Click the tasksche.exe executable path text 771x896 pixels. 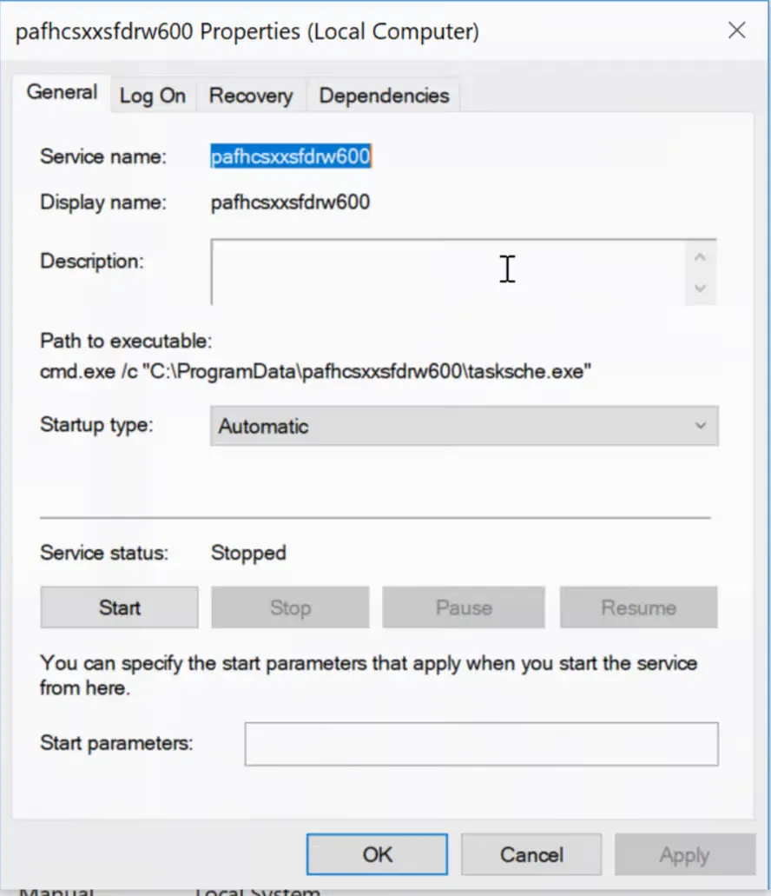[316, 371]
